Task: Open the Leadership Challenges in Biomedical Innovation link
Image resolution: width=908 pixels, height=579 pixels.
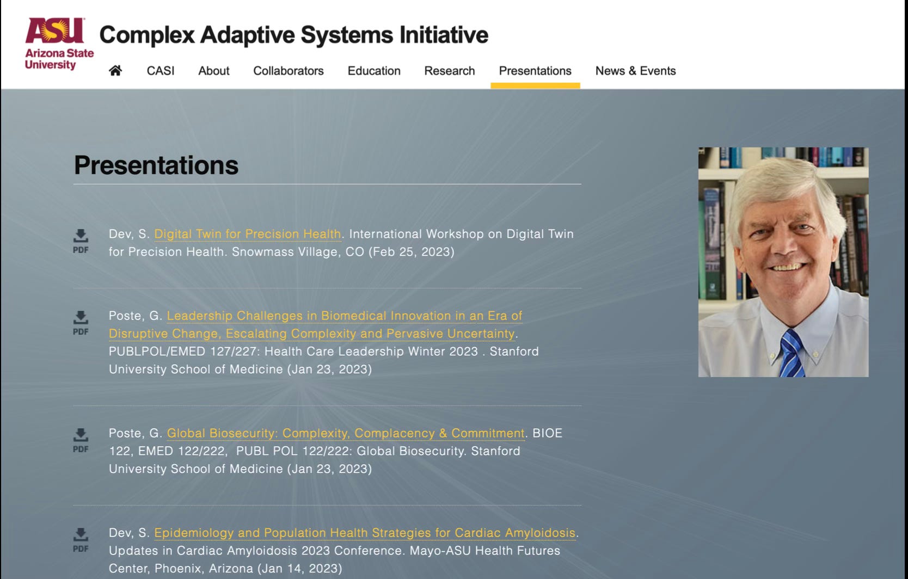Action: click(x=315, y=324)
